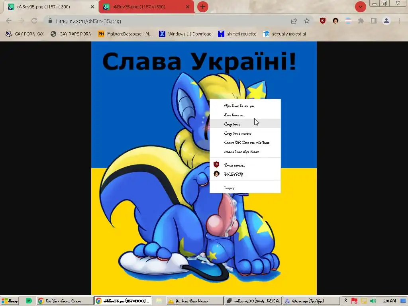Share this page using the share icon
Viewport: 408px width, 306px height.
(294, 21)
